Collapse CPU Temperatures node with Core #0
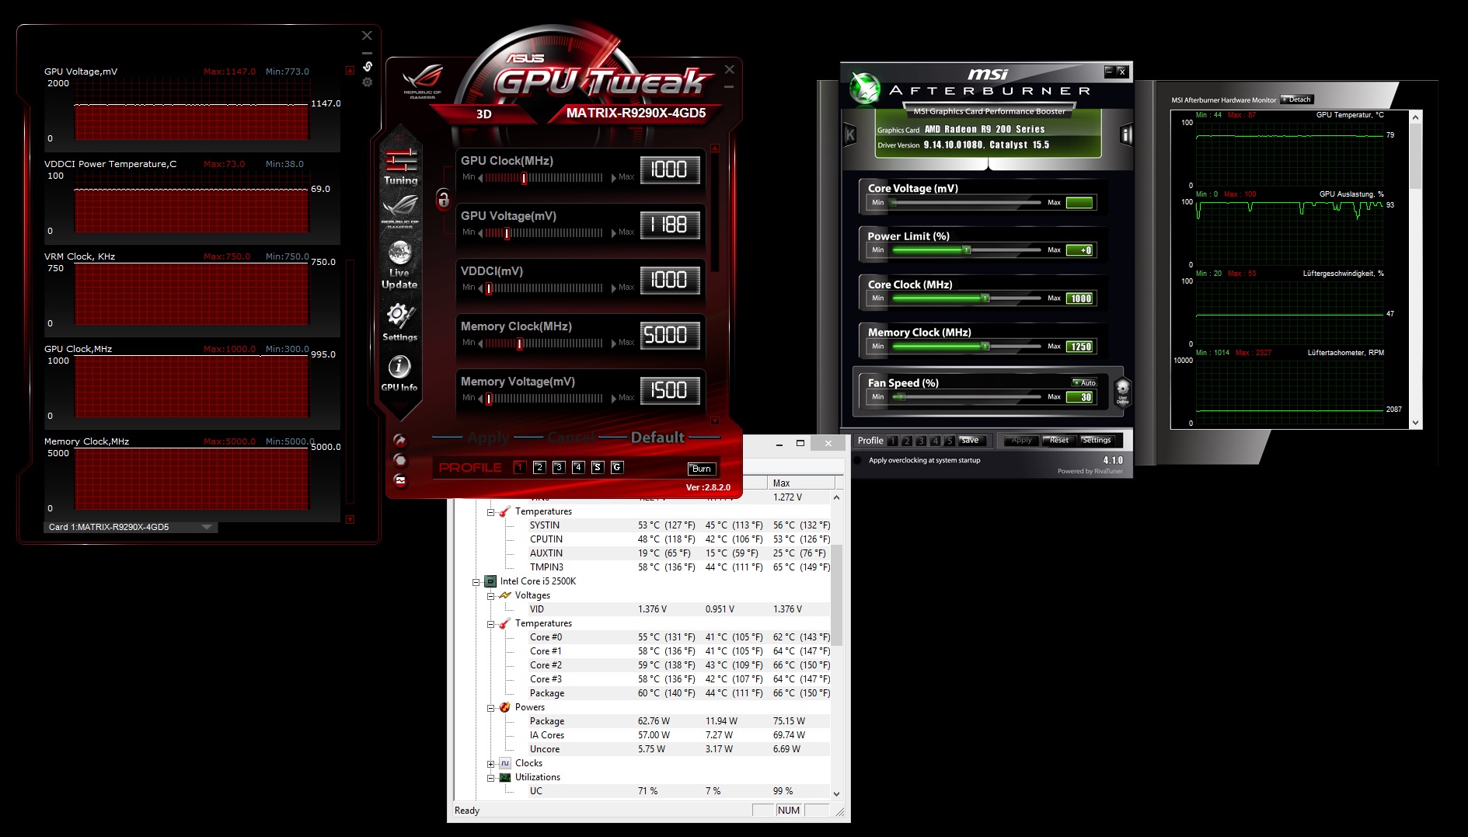 pyautogui.click(x=490, y=624)
